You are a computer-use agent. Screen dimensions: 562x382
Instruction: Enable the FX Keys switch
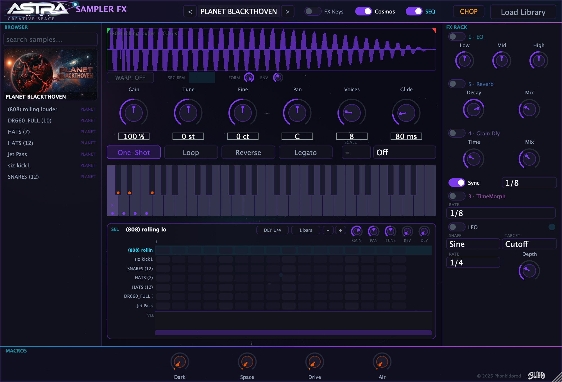coord(313,11)
